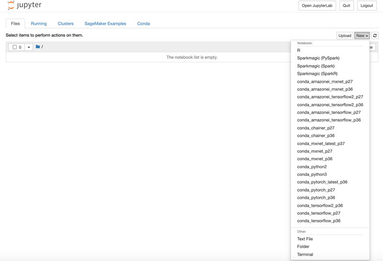This screenshot has height=261, width=383.
Task: Select conda_amazonei_tensorflow_p27 notebook
Action: (330, 112)
